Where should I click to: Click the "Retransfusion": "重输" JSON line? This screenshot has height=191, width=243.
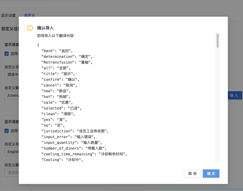click(x=67, y=62)
